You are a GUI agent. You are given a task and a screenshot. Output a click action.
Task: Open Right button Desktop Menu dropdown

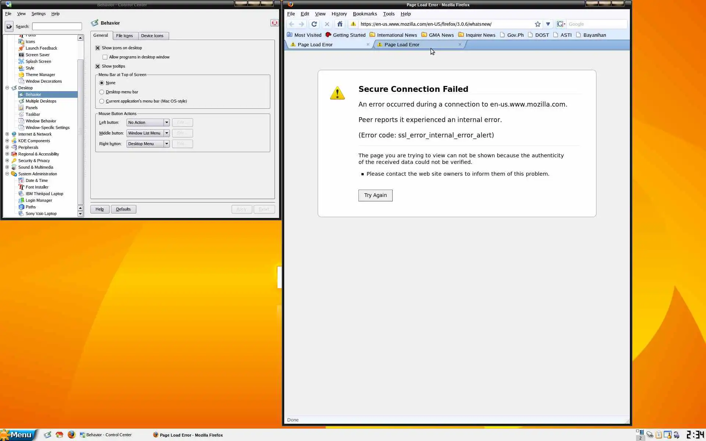point(166,144)
